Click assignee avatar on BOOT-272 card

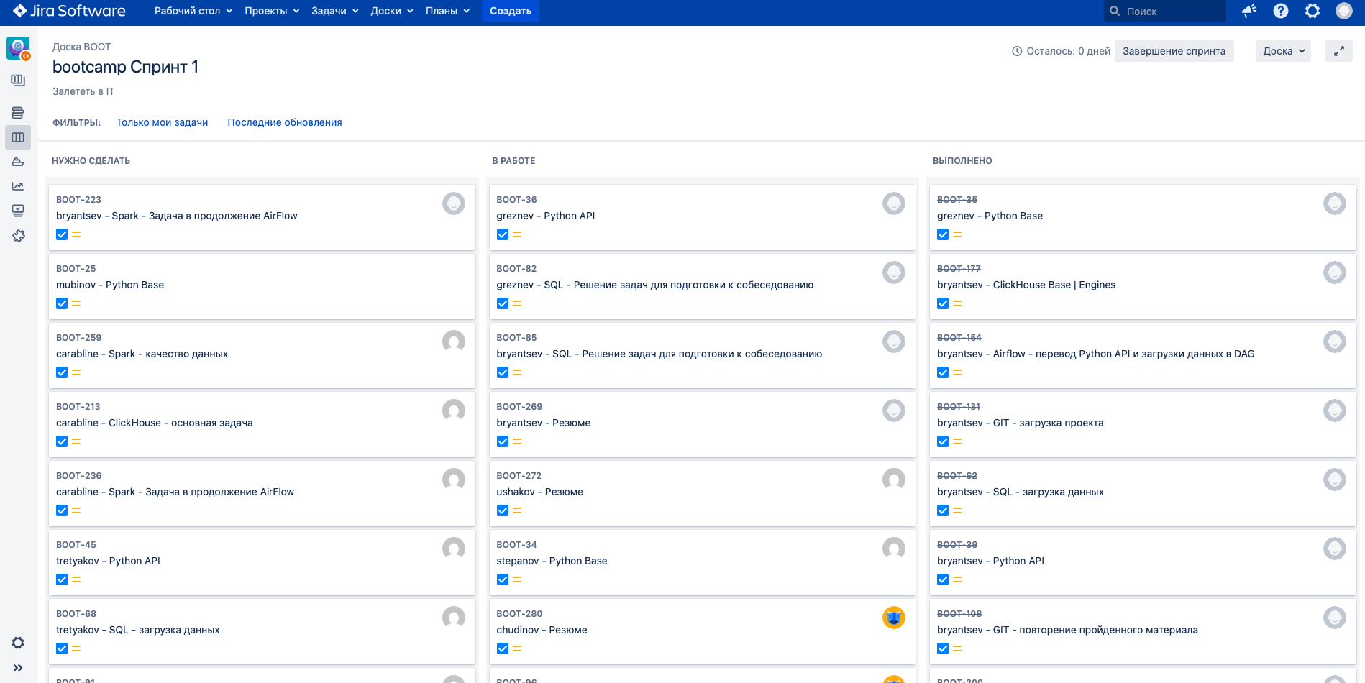pyautogui.click(x=894, y=480)
